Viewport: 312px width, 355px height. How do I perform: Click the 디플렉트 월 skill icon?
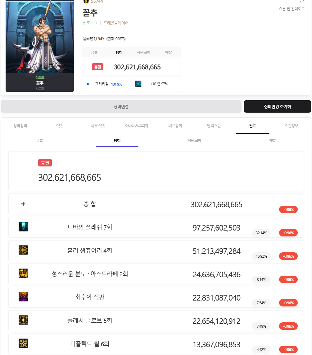(23, 343)
